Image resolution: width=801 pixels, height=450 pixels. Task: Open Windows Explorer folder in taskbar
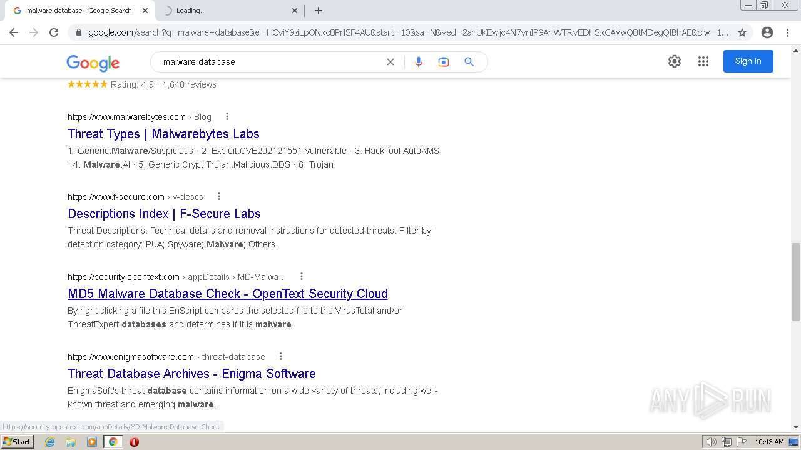pyautogui.click(x=71, y=442)
